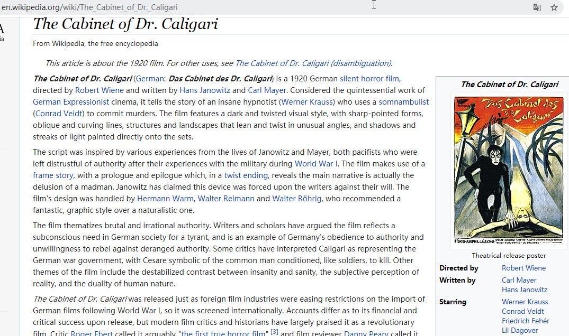569x336 pixels.
Task: Click the 'Directed by' infobox label
Action: tap(459, 268)
